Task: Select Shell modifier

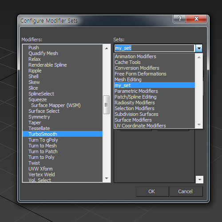Action: click(63, 76)
